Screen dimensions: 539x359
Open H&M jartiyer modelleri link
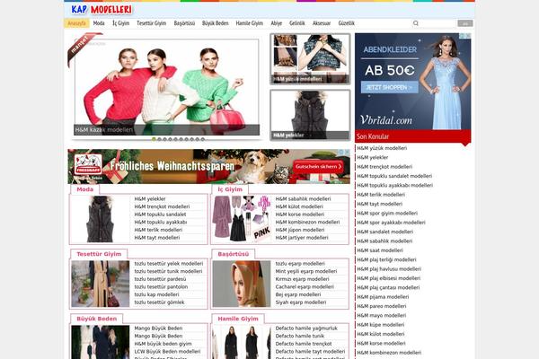(x=302, y=238)
